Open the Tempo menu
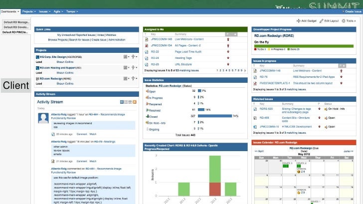Image resolution: width=363 pixels, height=204 pixels. (72, 11)
